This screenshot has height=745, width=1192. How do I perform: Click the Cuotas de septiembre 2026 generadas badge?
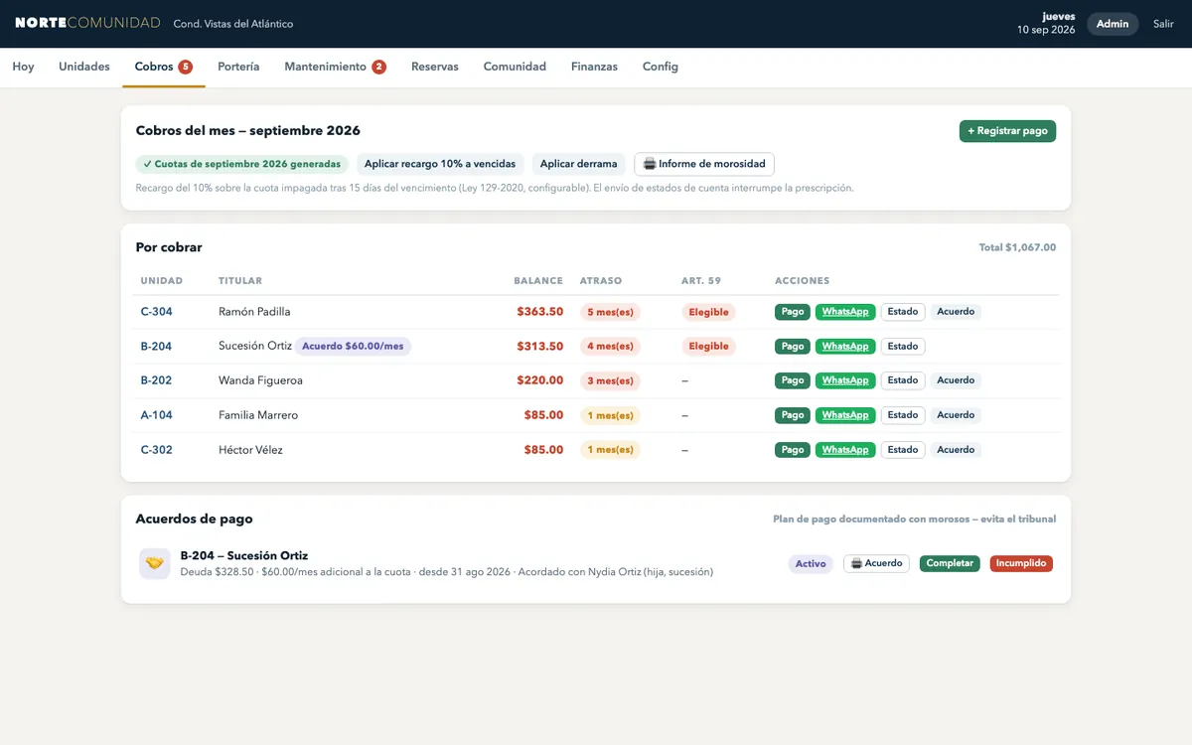click(x=241, y=164)
